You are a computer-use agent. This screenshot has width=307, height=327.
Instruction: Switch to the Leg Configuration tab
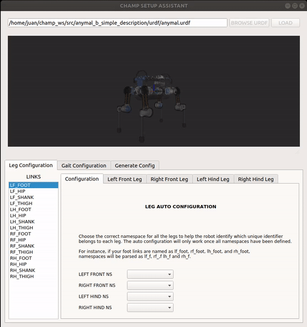pyautogui.click(x=31, y=166)
